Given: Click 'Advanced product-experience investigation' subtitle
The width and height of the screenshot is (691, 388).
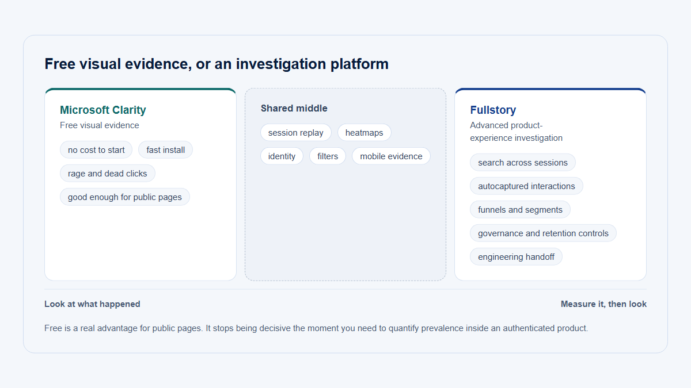Looking at the screenshot, I should (517, 132).
